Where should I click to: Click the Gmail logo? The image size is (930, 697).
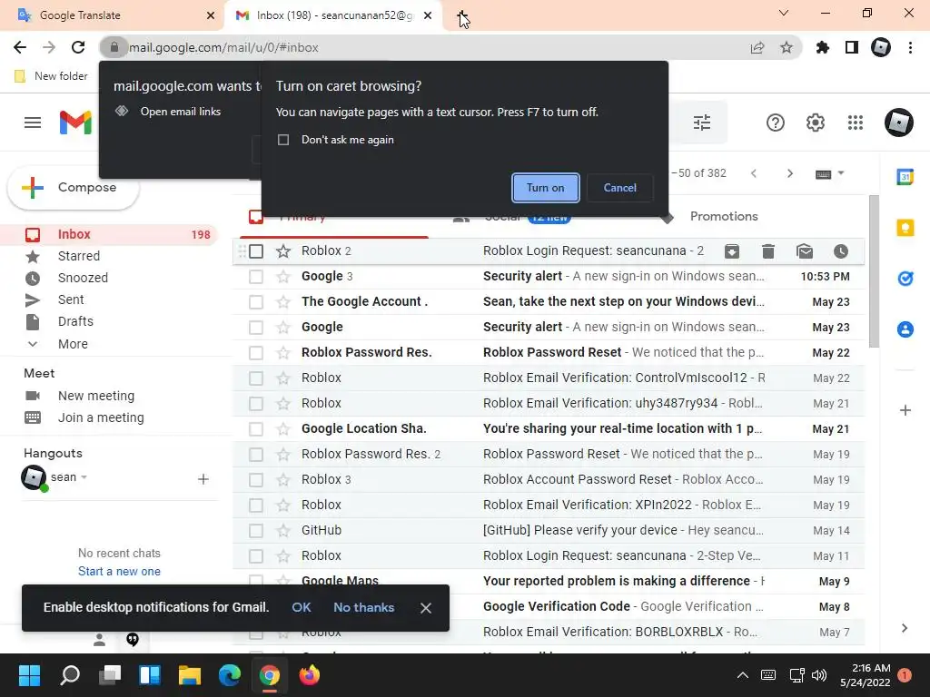click(x=75, y=123)
